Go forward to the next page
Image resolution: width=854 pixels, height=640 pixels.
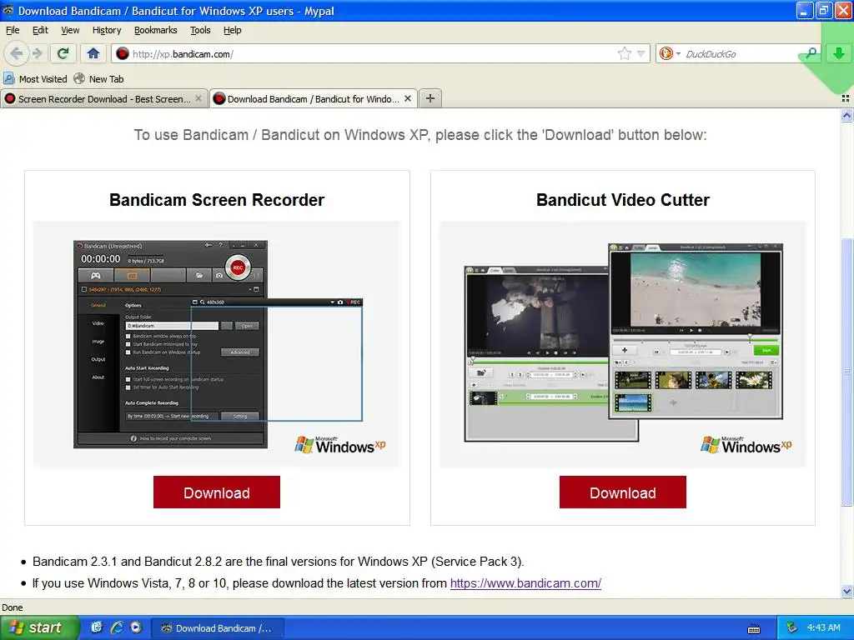[x=37, y=53]
